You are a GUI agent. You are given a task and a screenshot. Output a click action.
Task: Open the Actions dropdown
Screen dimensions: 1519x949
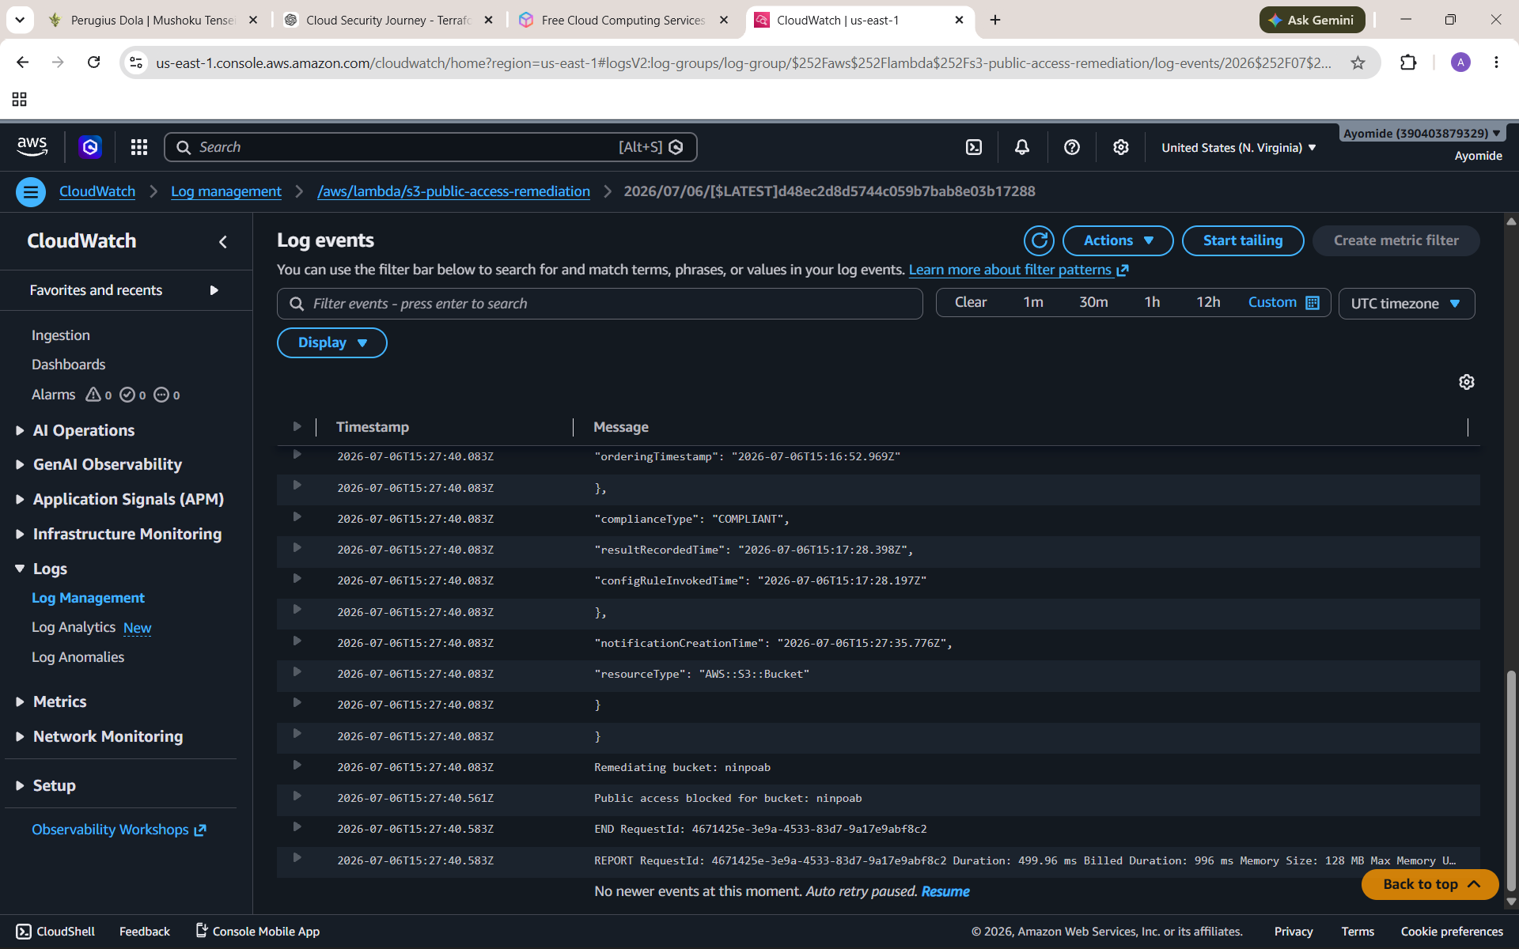1118,240
